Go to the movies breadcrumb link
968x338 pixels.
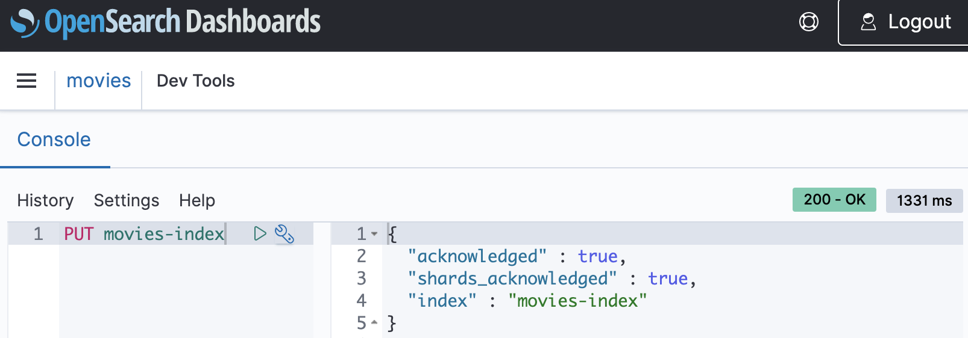point(98,81)
